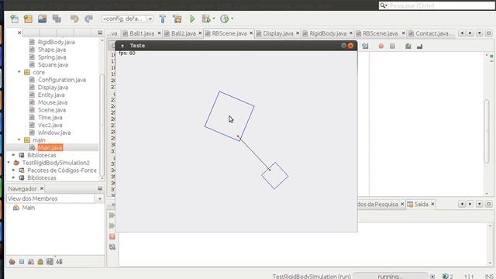The height and width of the screenshot is (279, 496).
Task: Select Spring.java in project tree
Action: 52,57
